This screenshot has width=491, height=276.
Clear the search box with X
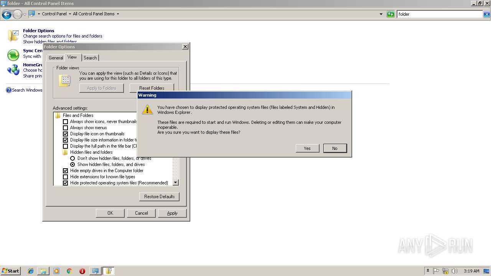487,14
